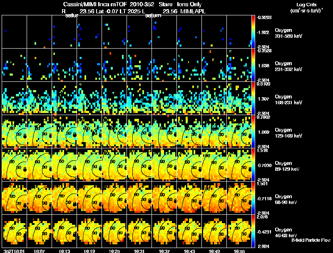Click the '16:43' time axis label
Image resolution: width=333 pixels, height=253 pixels.
tap(189, 251)
